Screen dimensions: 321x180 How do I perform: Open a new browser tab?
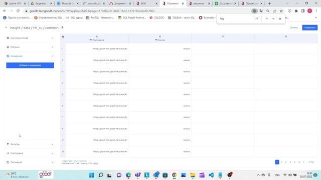[x=269, y=3]
